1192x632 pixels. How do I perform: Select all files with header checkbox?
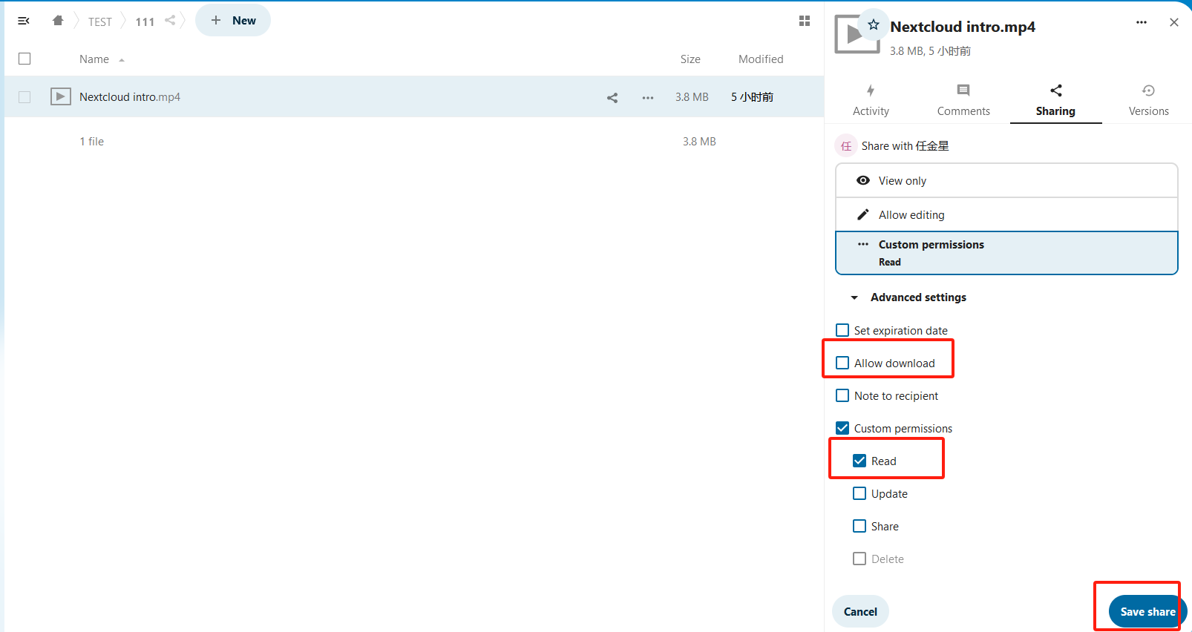[24, 59]
